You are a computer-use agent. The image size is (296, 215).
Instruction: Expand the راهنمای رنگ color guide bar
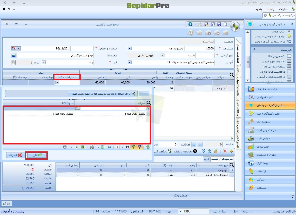click(180, 195)
